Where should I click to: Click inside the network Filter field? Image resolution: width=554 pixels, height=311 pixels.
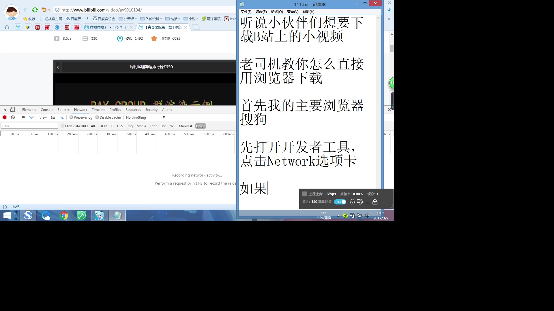click(x=29, y=126)
